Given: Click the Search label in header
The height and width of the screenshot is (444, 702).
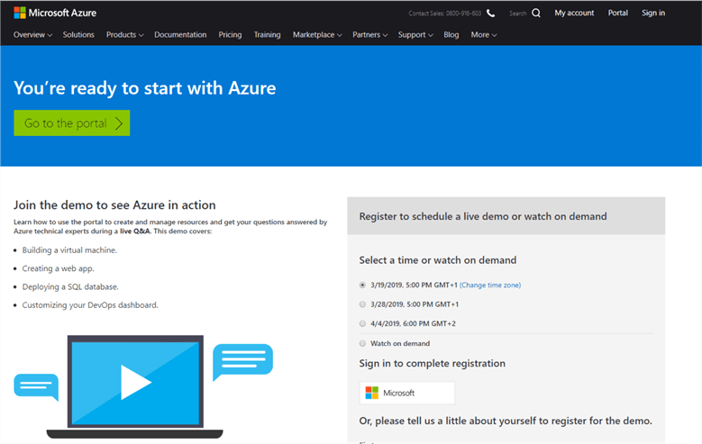Looking at the screenshot, I should point(517,14).
